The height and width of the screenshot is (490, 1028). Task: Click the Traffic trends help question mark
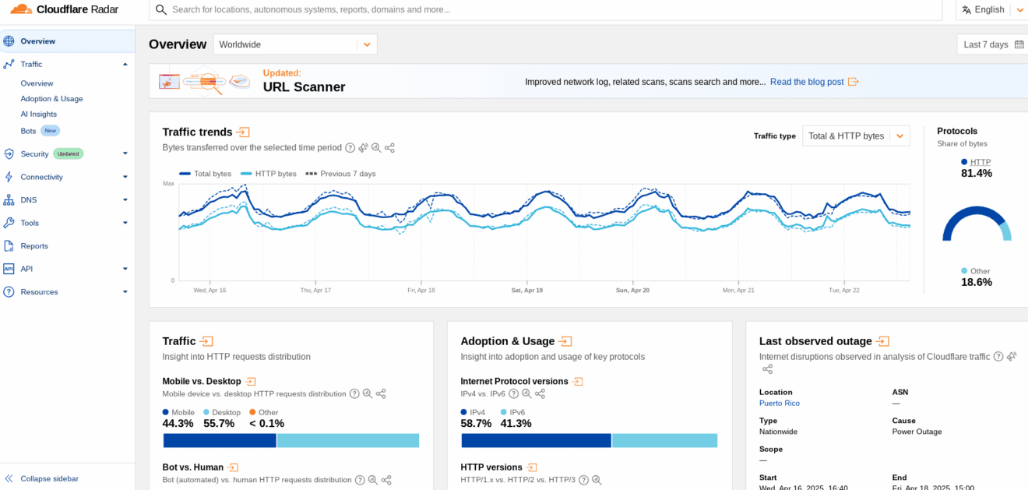click(x=350, y=148)
